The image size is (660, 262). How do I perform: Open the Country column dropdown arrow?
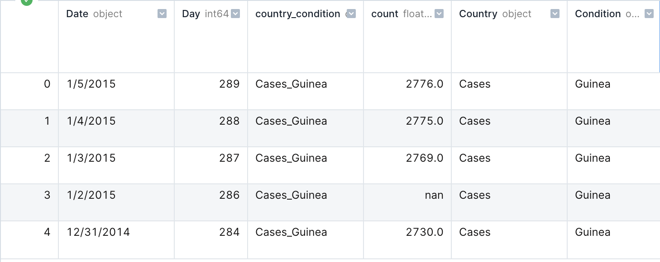tap(555, 14)
